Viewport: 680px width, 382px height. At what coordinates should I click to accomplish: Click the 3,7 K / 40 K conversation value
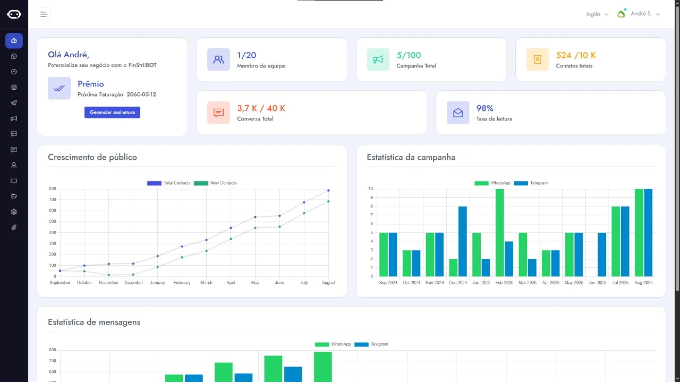[261, 108]
